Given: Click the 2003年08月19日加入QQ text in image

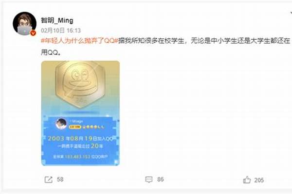Looking at the screenshot, I should click(80, 139).
